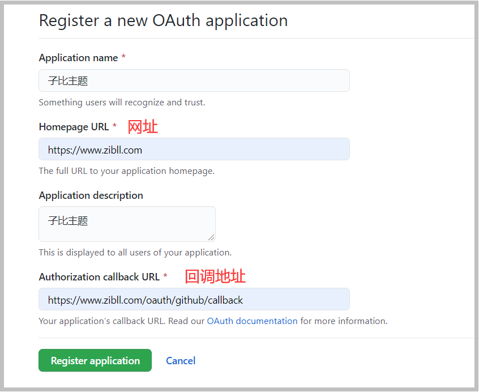Click the red 回调地址 annotation
This screenshot has width=479, height=392.
215,276
